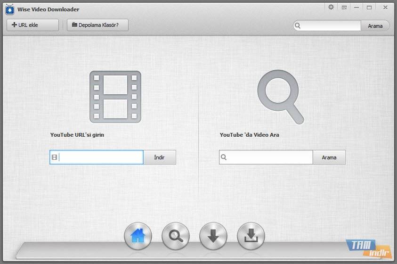Open settings via the gear icon
397x264 pixels.
pyautogui.click(x=331, y=8)
